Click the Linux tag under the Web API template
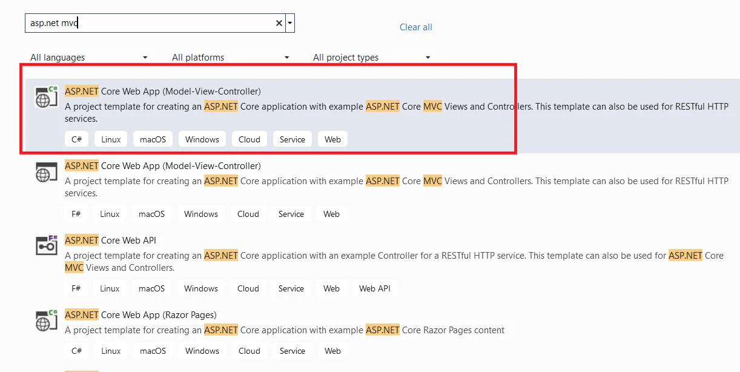The width and height of the screenshot is (740, 372). pos(110,288)
